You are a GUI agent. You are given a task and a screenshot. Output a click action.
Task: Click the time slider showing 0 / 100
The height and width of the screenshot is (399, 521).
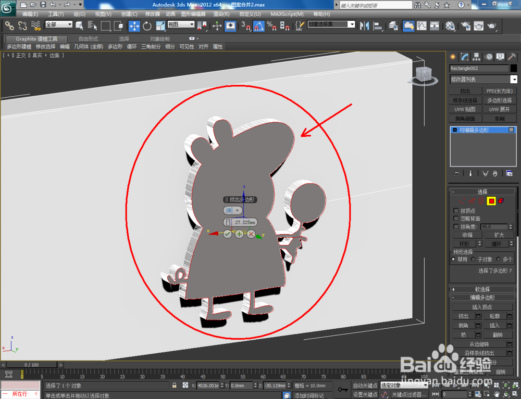[x=32, y=365]
